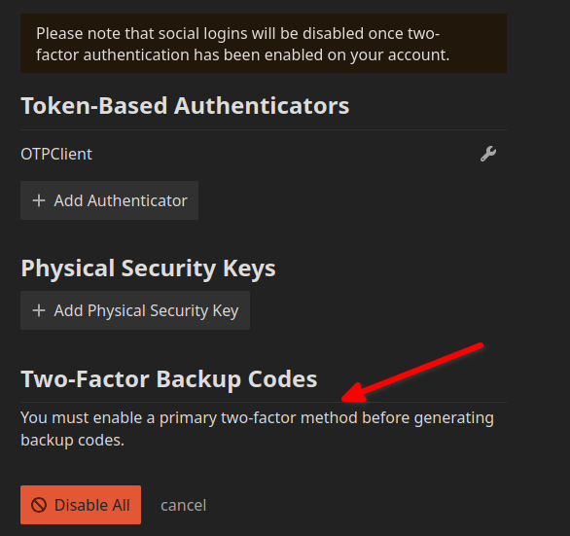570x536 pixels.
Task: Add a new token-based authenticator
Action: [x=109, y=200]
